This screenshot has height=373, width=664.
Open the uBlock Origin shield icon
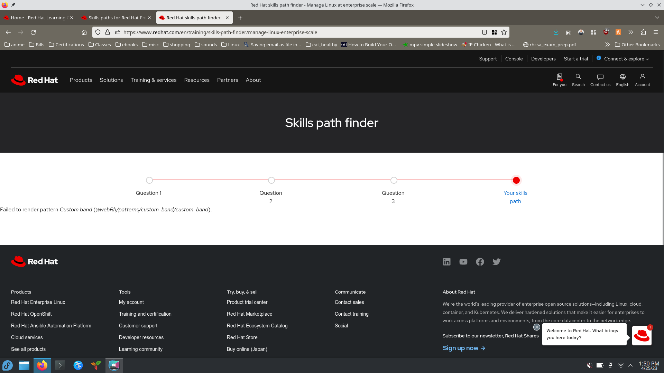point(606,32)
